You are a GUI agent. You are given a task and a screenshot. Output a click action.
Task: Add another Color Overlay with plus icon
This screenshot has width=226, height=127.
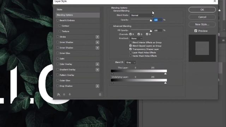click(x=97, y=64)
